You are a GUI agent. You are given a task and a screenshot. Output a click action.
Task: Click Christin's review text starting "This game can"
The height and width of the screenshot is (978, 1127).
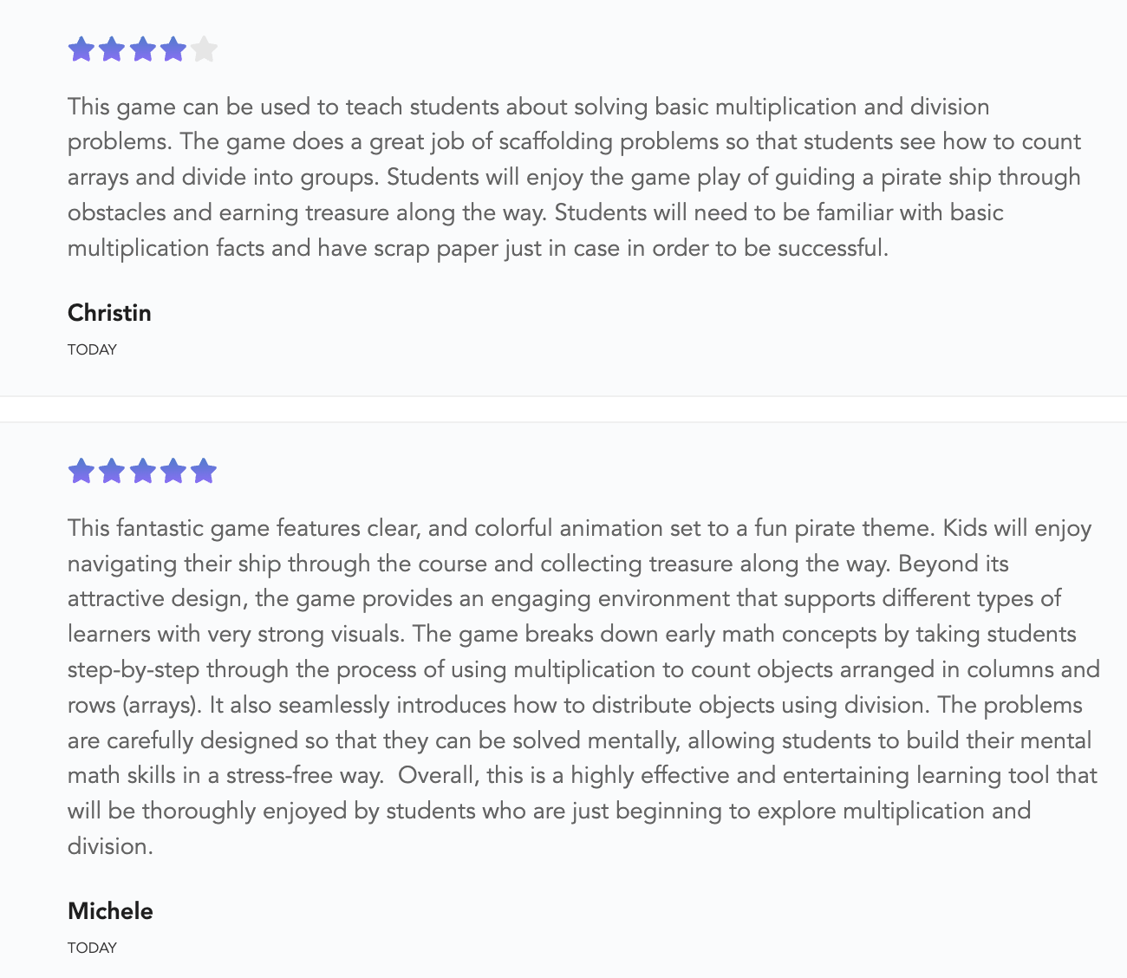click(528, 108)
